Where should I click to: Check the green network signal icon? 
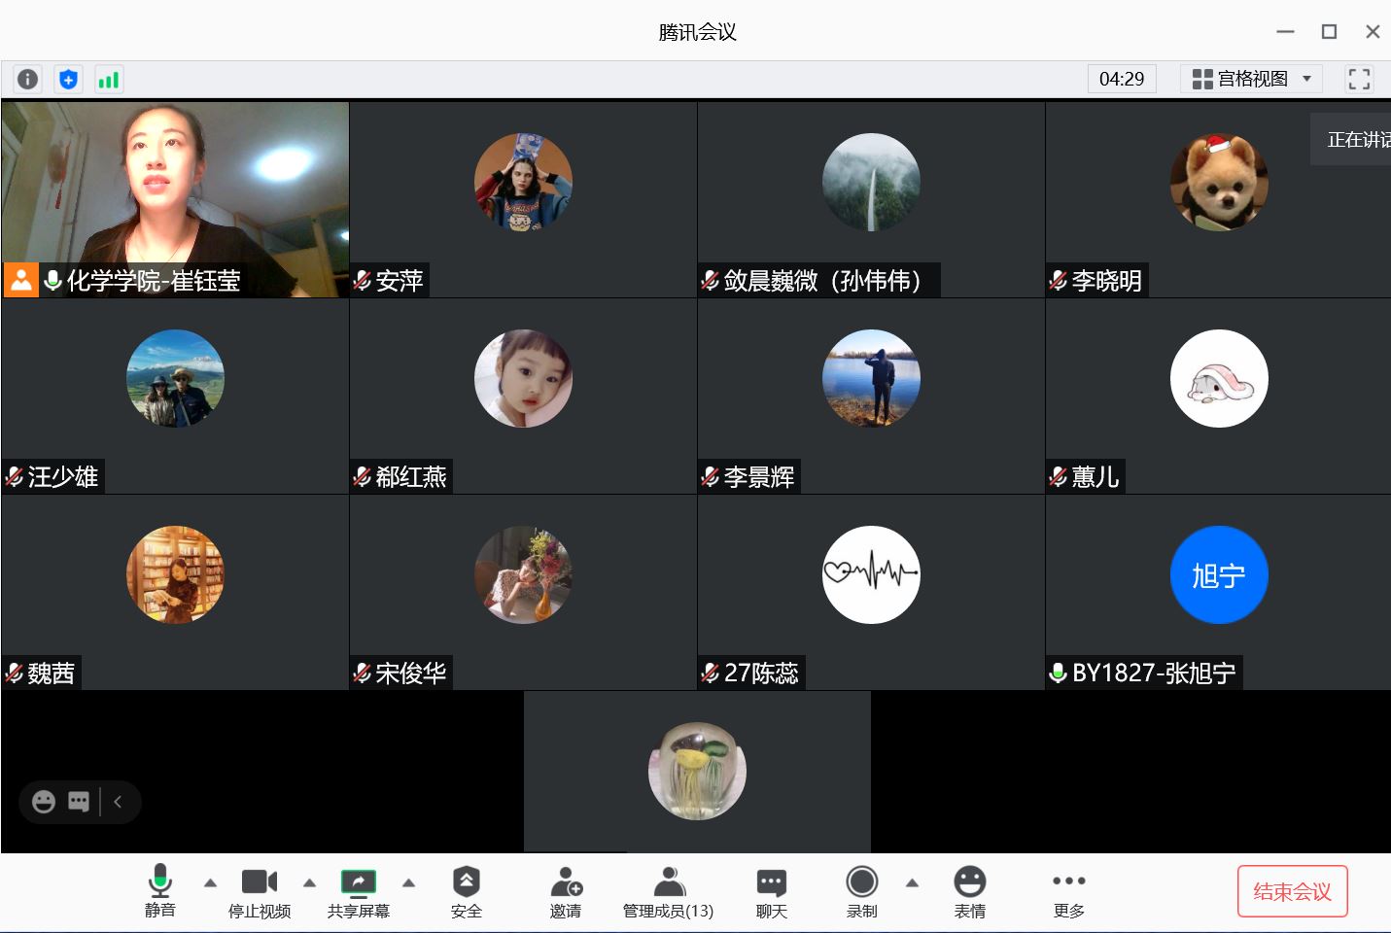[108, 80]
